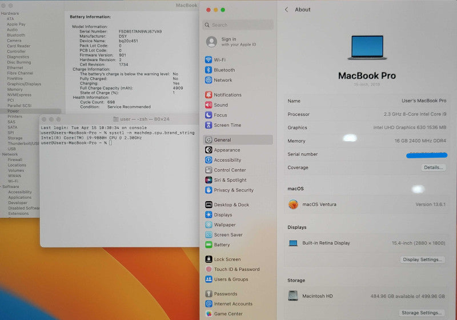Image resolution: width=457 pixels, height=320 pixels.
Task: Open Screen Saver icon
Action: click(209, 235)
